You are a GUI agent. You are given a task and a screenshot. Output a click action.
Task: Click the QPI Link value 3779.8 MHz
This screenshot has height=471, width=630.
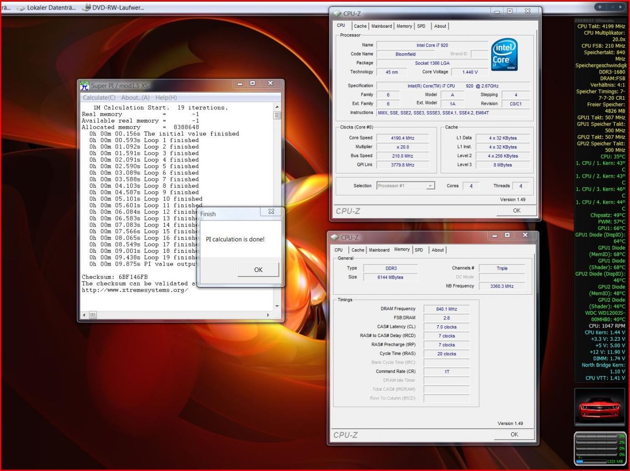click(x=402, y=165)
